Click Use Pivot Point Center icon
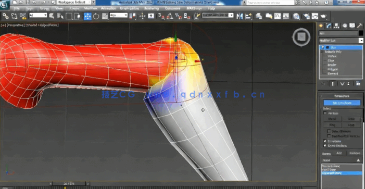Viewport: 365px width, 189px height. point(133,16)
